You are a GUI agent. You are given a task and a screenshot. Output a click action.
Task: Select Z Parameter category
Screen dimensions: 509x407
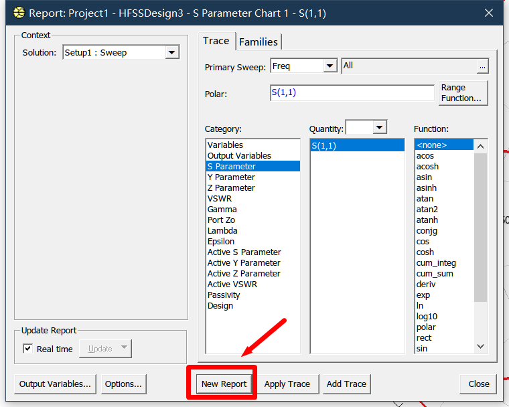[253, 187]
